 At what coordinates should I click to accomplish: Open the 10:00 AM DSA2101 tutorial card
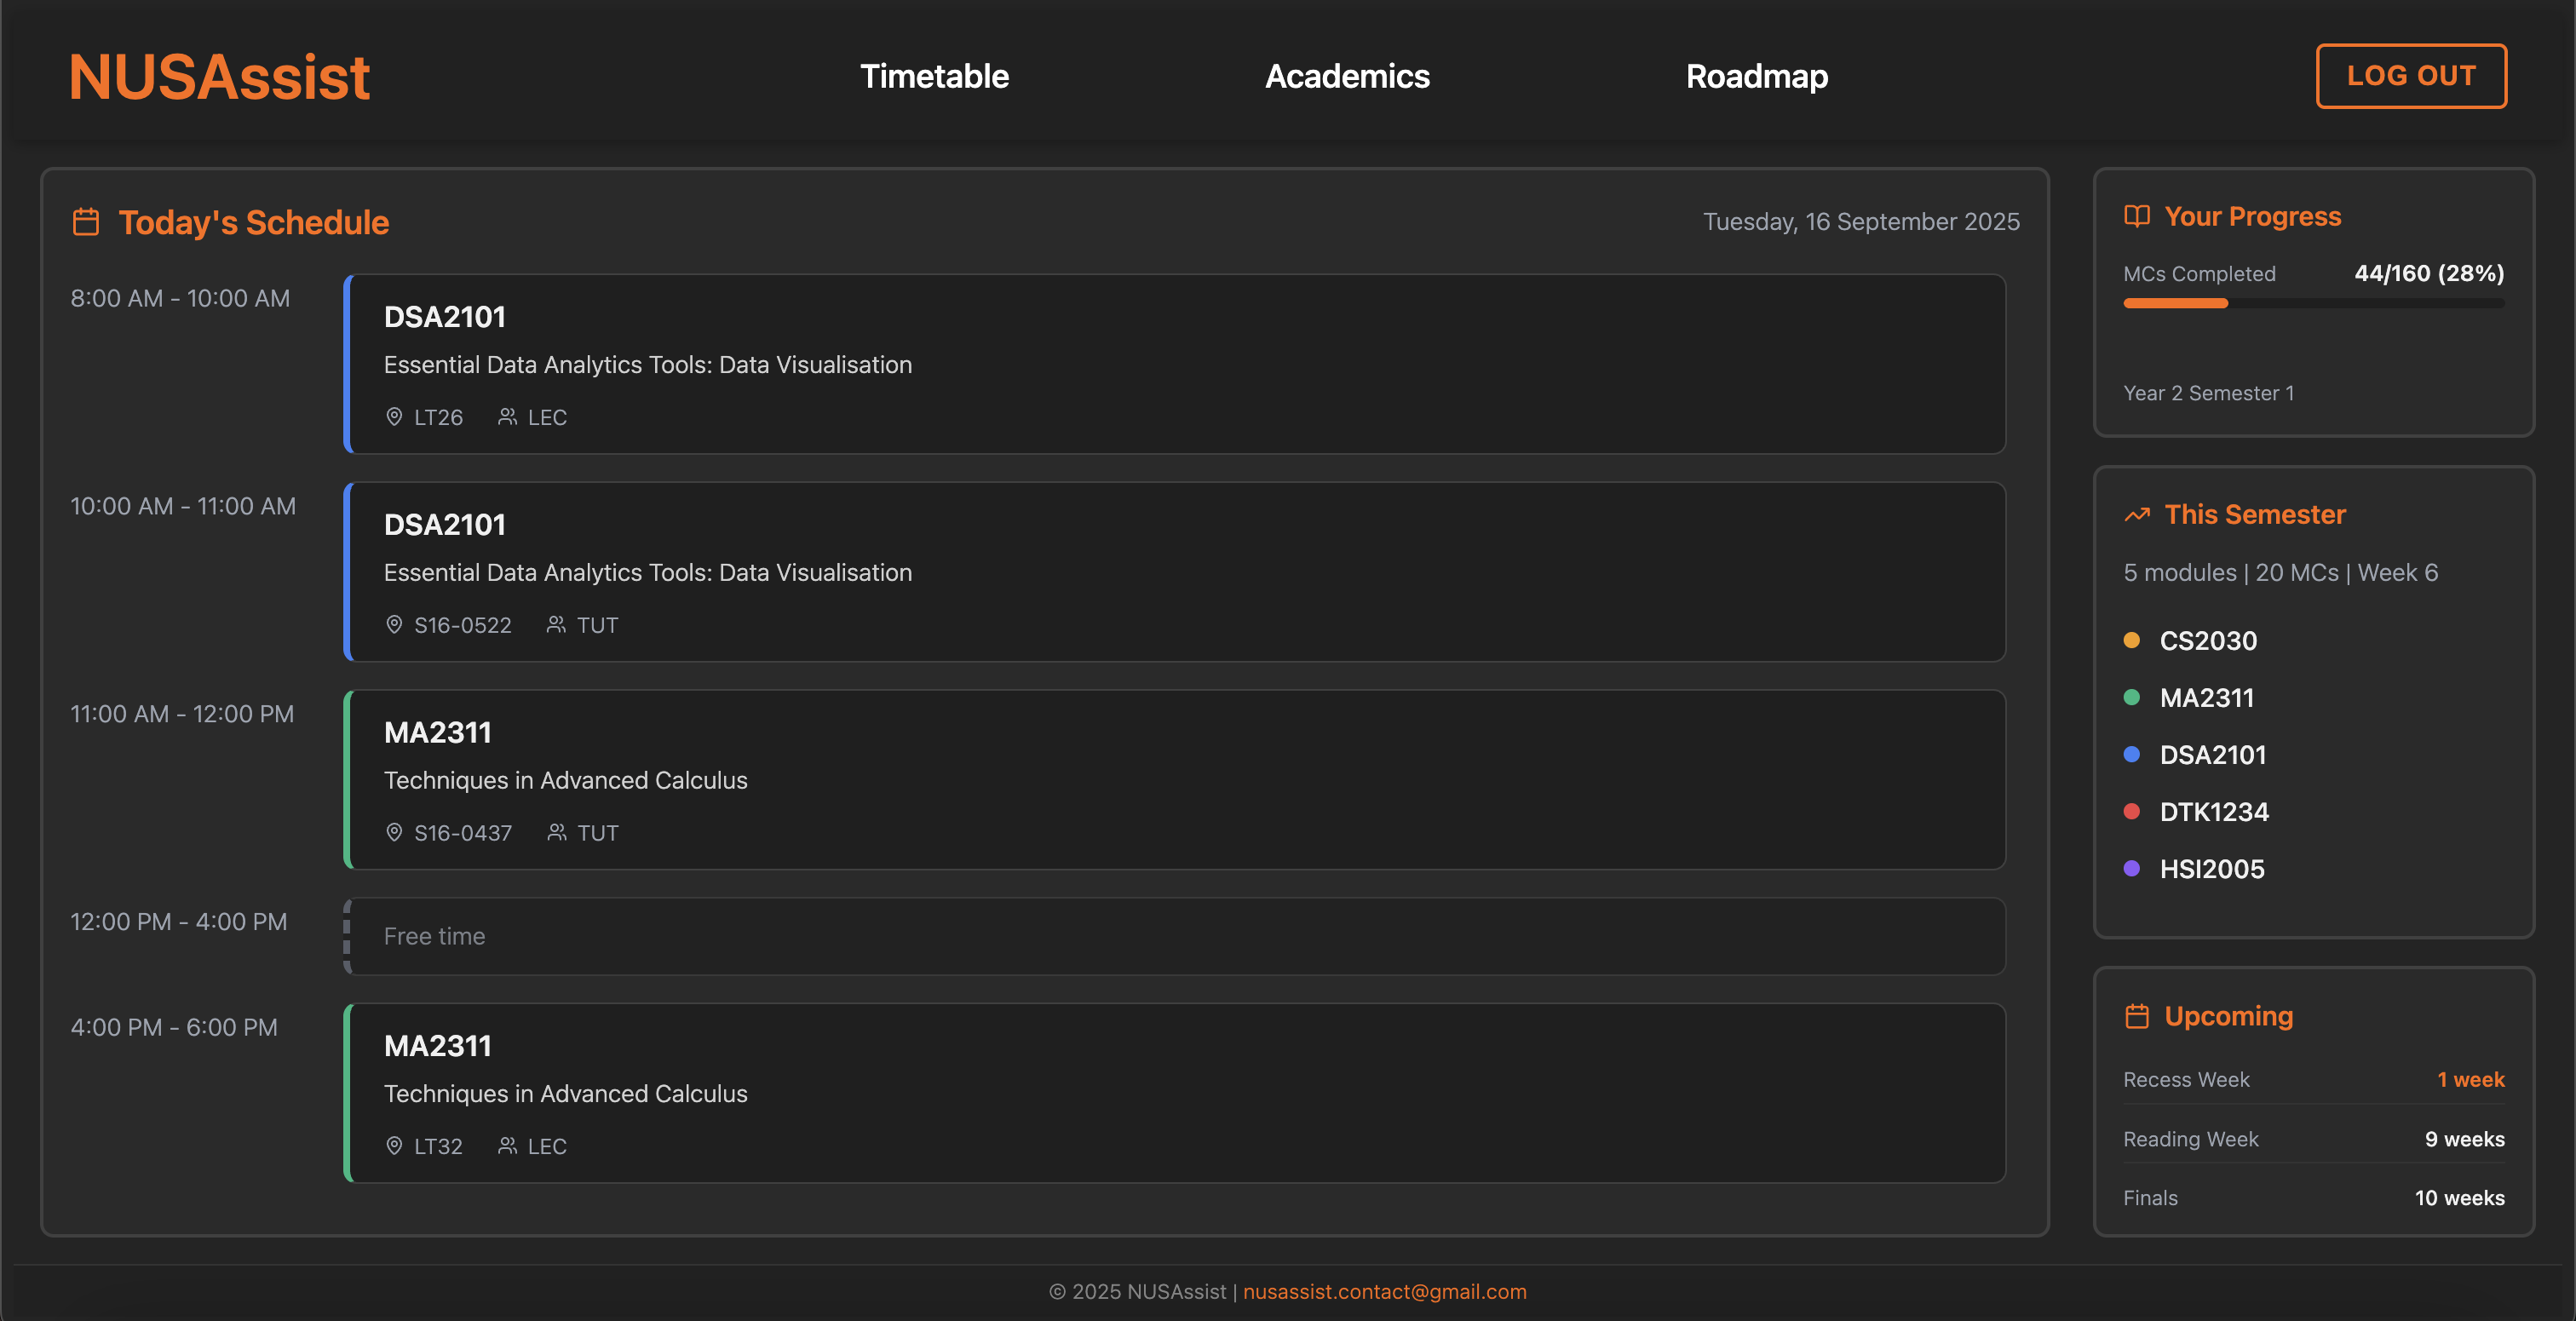tap(1174, 572)
